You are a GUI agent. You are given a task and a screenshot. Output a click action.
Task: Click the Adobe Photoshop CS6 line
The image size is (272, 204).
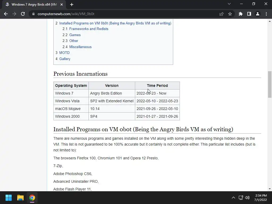[73, 174]
